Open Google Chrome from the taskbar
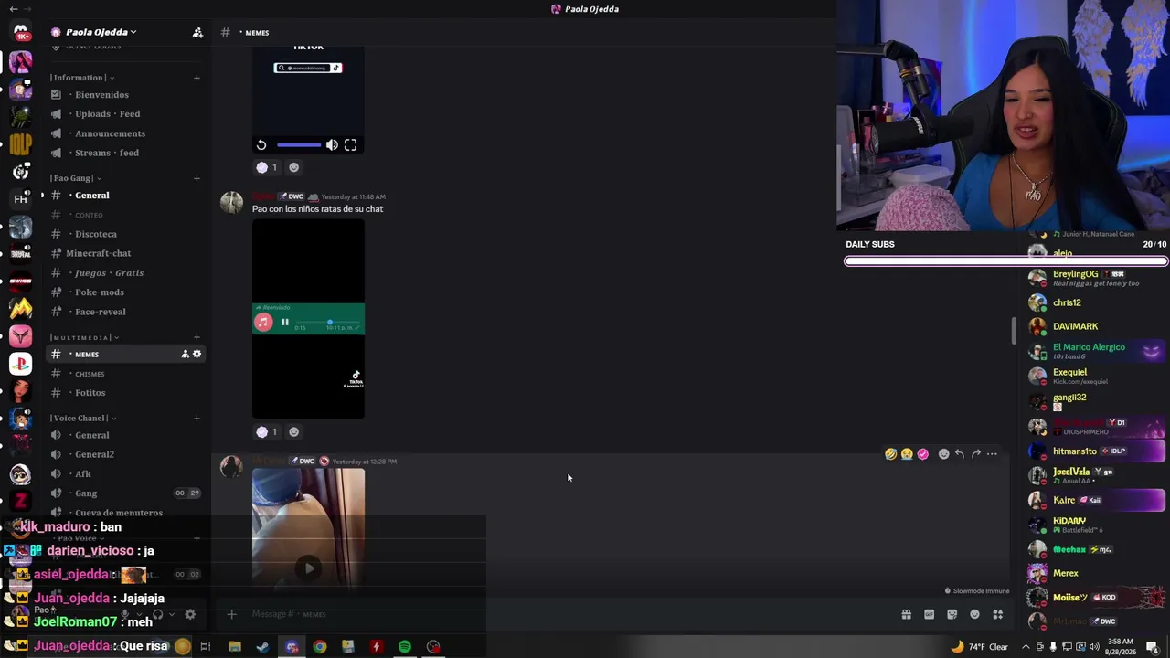 (320, 647)
